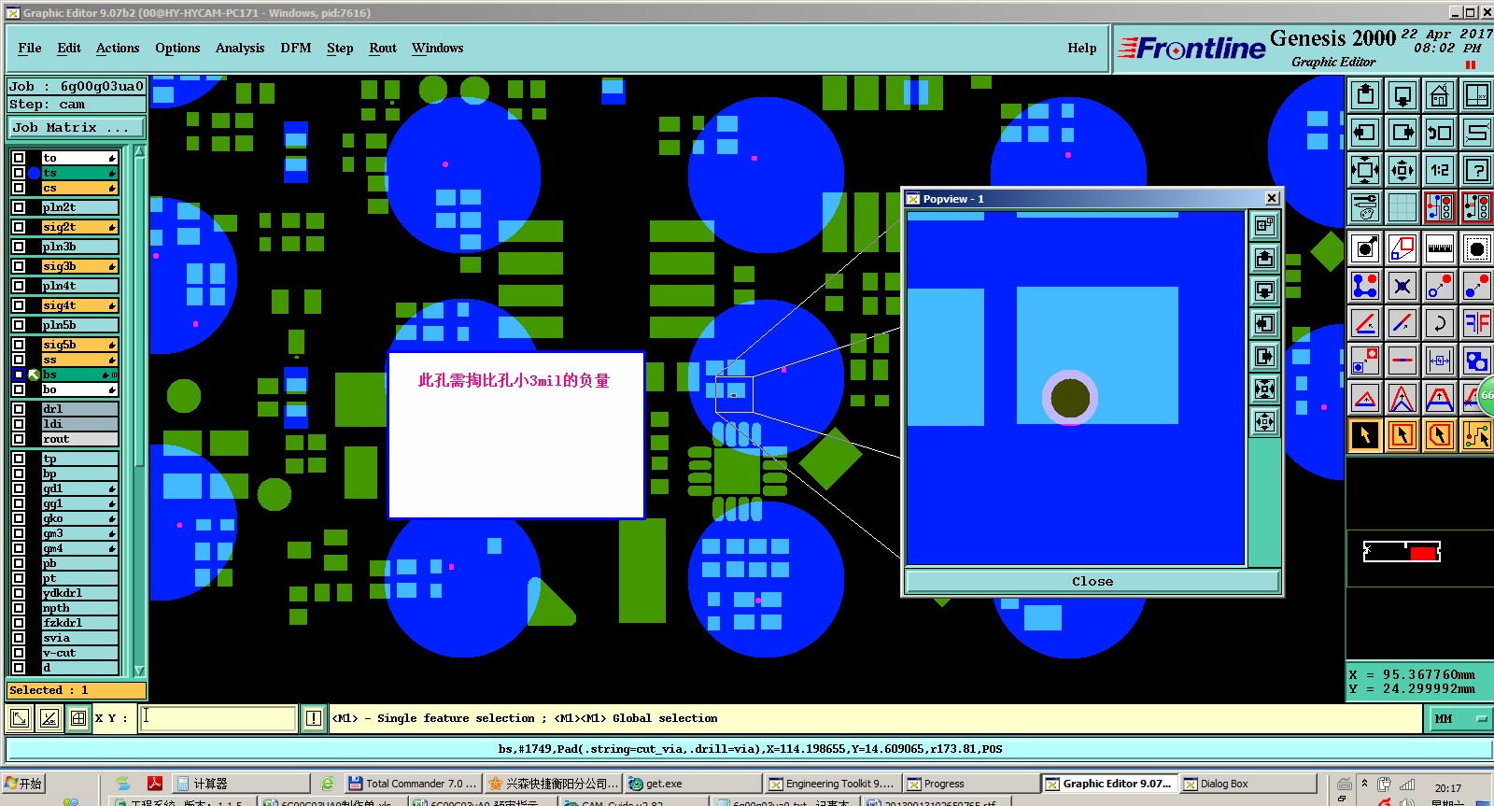Switch to Total Commander taskbar window

point(413,784)
